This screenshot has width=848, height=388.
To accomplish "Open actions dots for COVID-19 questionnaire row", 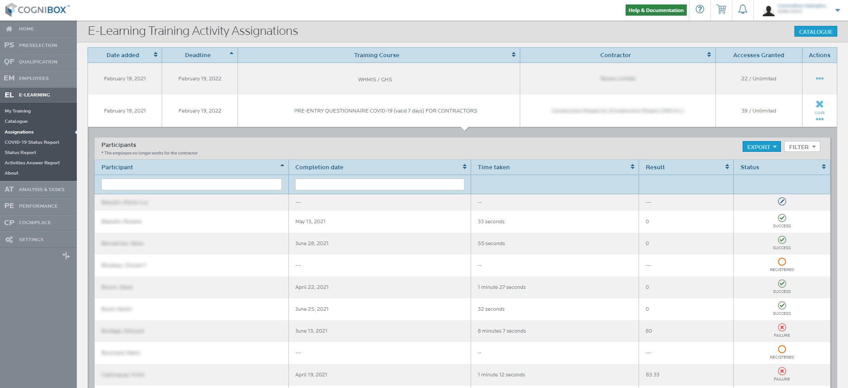I will tap(819, 119).
